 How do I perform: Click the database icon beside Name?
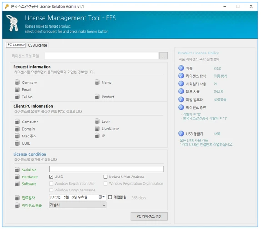(97, 82)
